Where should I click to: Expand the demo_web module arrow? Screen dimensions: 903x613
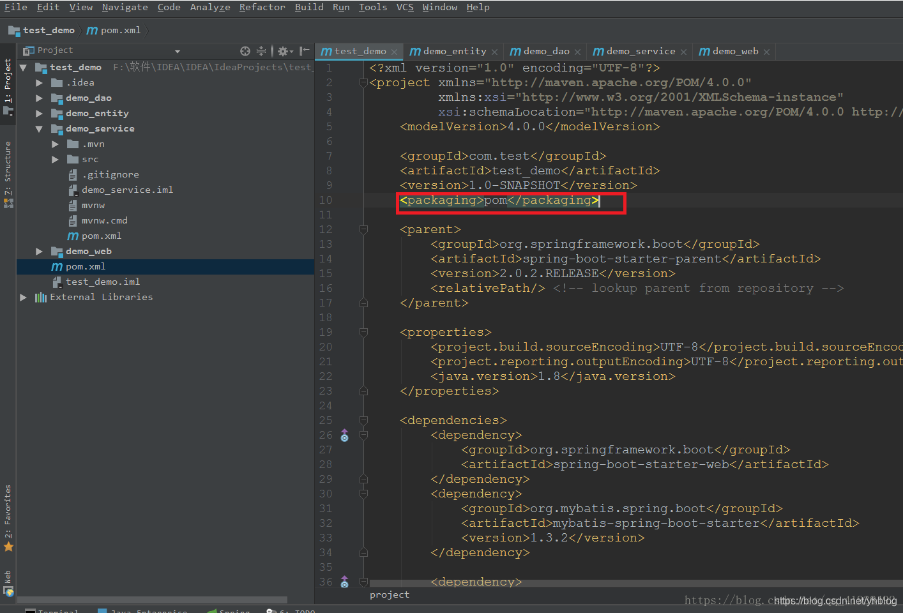pos(40,252)
